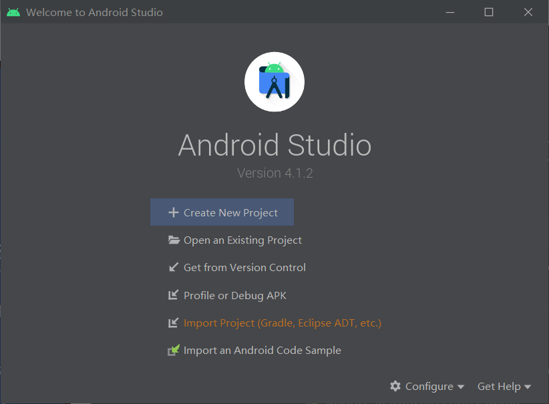The height and width of the screenshot is (404, 549).
Task: Click the Import Project icon
Action: coord(174,323)
